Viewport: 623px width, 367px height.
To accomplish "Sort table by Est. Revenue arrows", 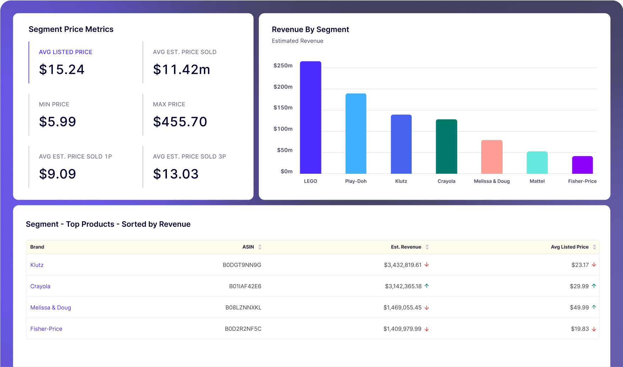I will (427, 247).
